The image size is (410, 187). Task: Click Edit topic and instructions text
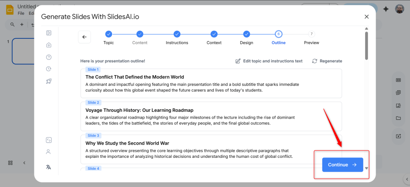(x=269, y=61)
